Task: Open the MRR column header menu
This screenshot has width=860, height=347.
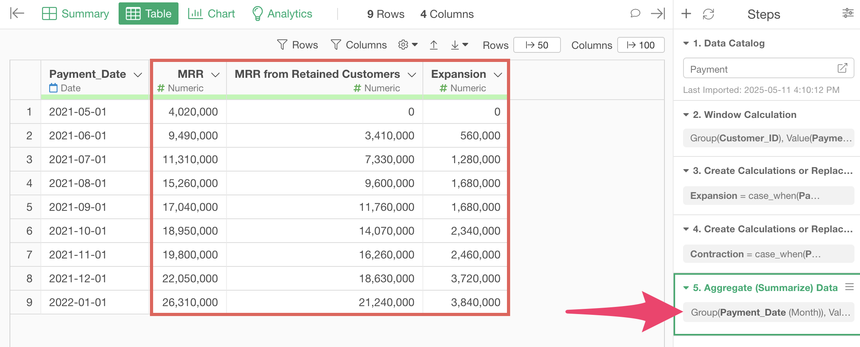Action: pyautogui.click(x=215, y=75)
